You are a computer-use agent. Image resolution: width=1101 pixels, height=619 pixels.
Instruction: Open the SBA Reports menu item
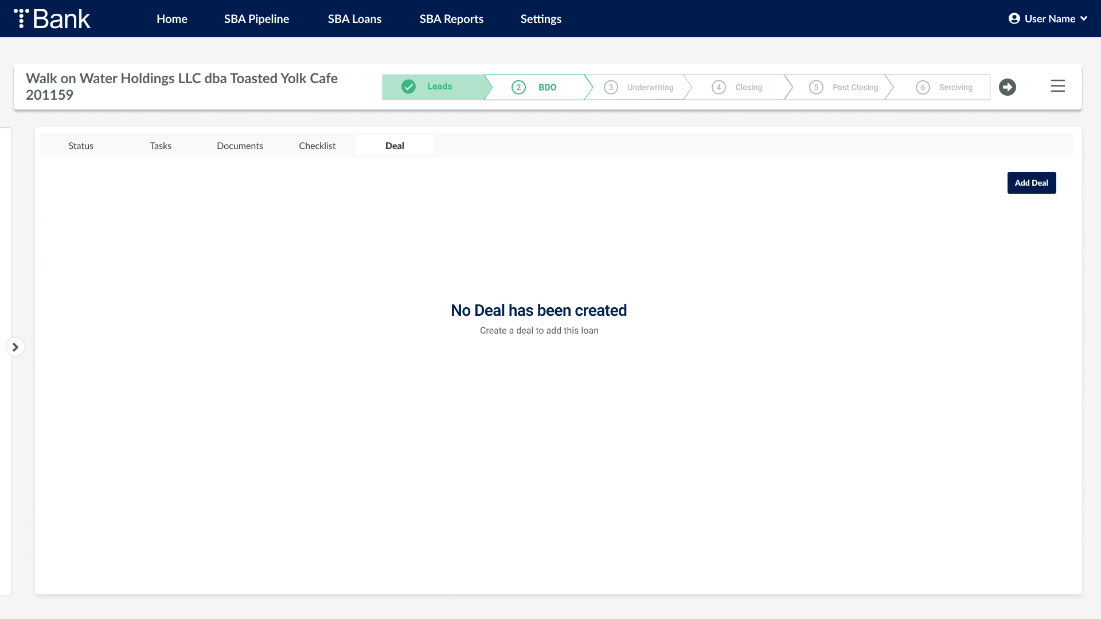coord(451,19)
